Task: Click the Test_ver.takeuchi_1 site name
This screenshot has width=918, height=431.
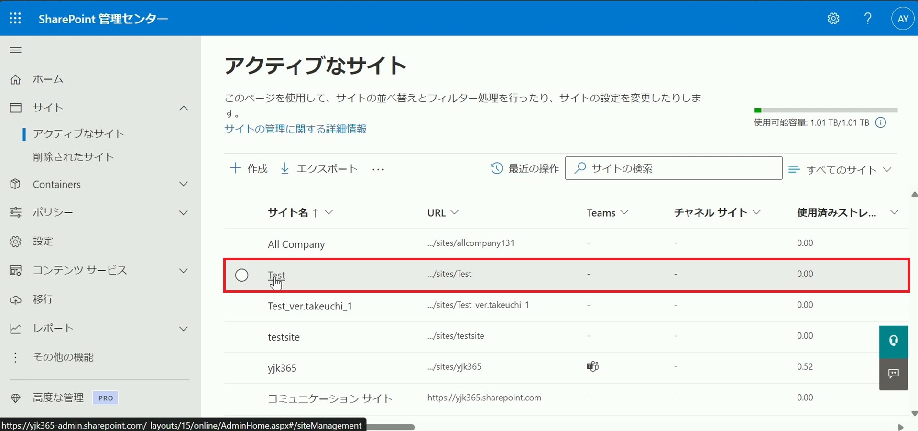Action: 310,306
